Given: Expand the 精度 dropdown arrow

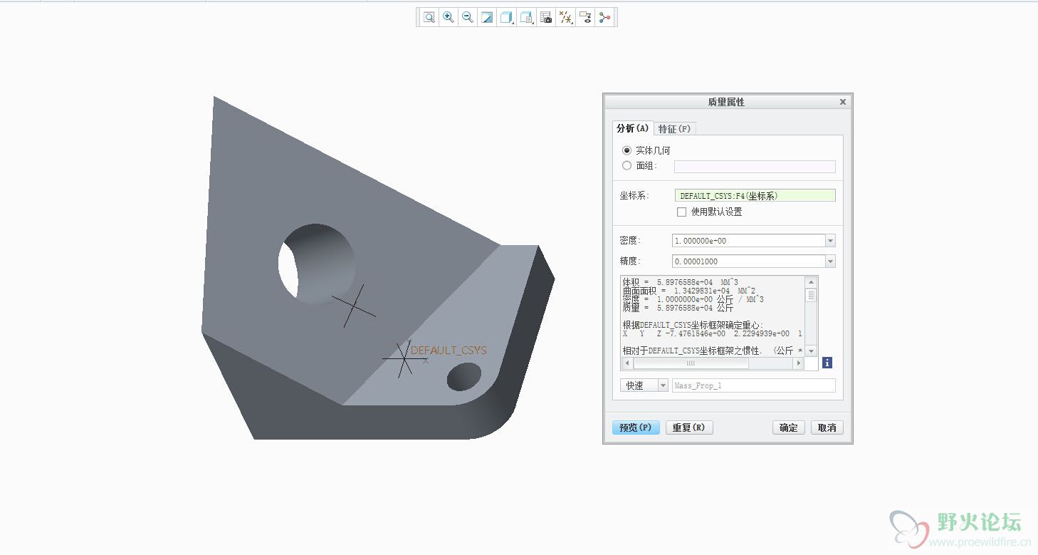Looking at the screenshot, I should click(x=830, y=261).
